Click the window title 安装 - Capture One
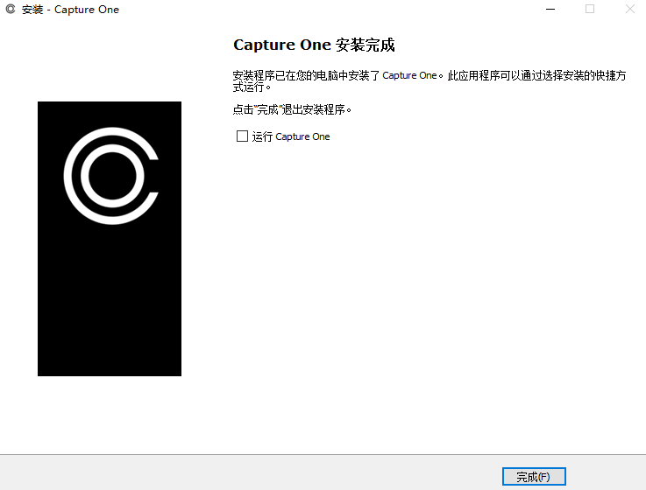The height and width of the screenshot is (490, 646). (70, 10)
